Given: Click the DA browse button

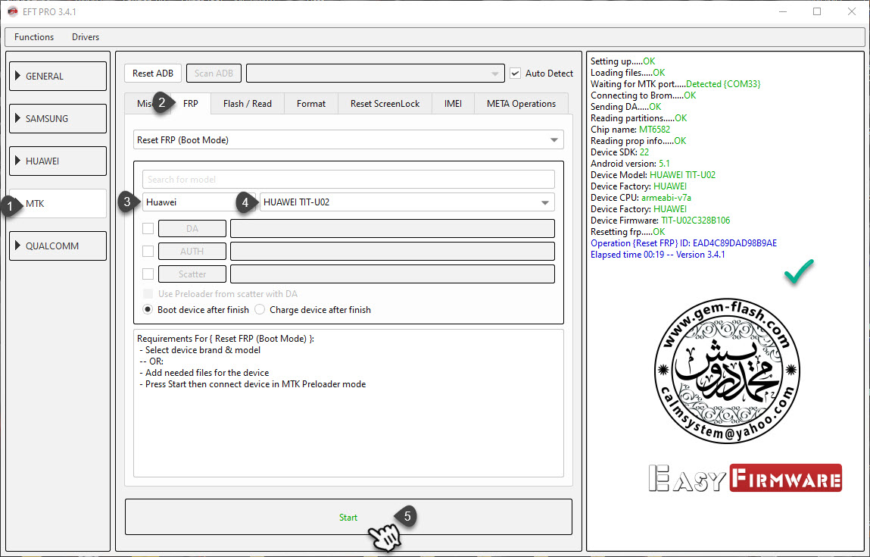Looking at the screenshot, I should (x=192, y=228).
